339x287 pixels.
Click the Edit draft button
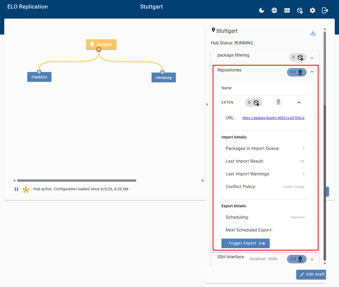pyautogui.click(x=311, y=275)
